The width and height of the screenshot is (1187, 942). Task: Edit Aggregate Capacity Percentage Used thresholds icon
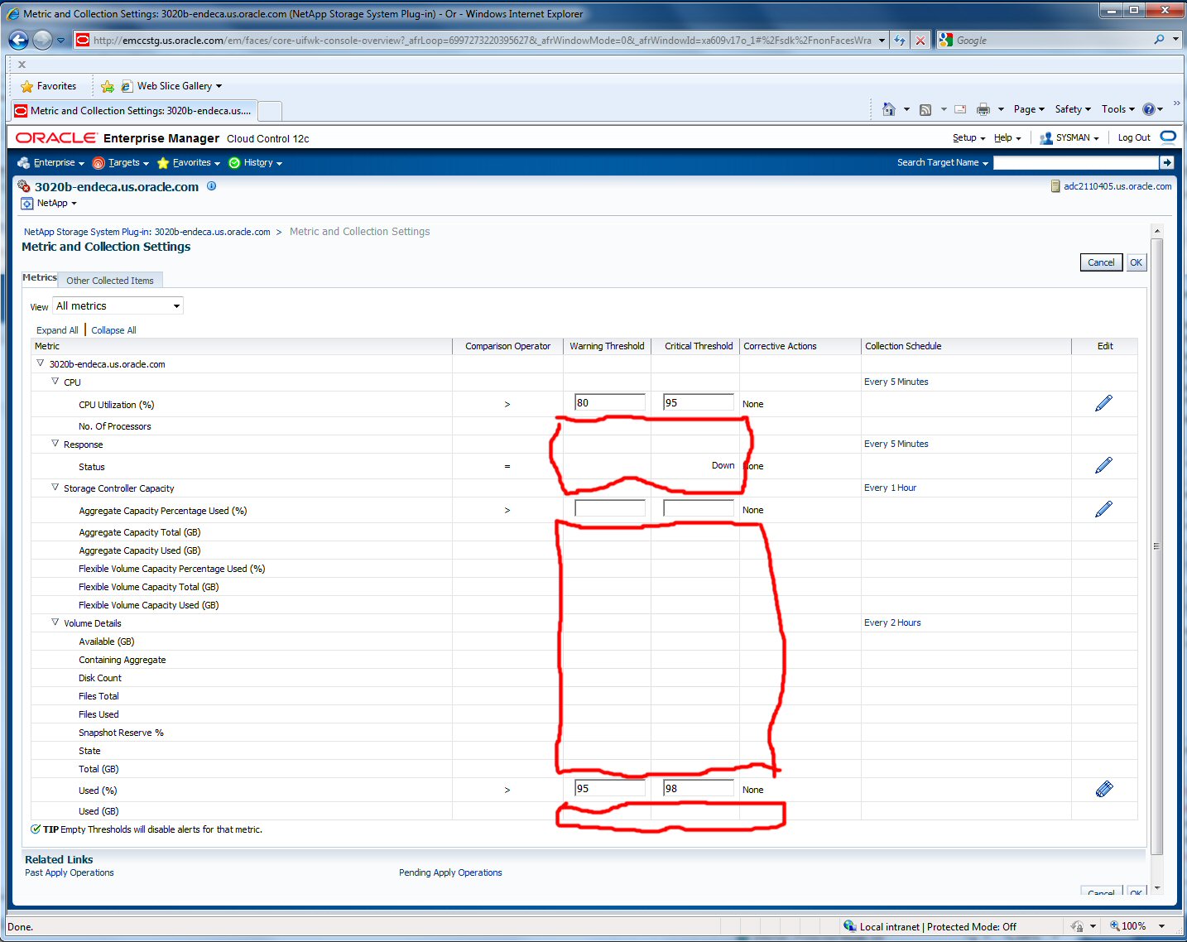[x=1103, y=509]
